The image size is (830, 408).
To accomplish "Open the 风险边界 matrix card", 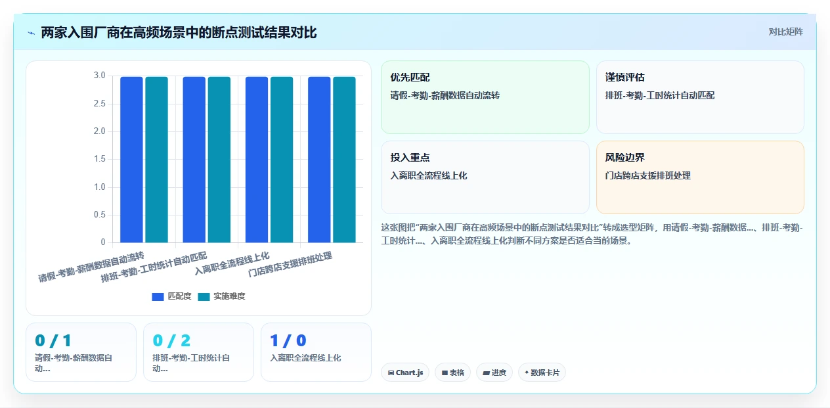I will (x=700, y=177).
